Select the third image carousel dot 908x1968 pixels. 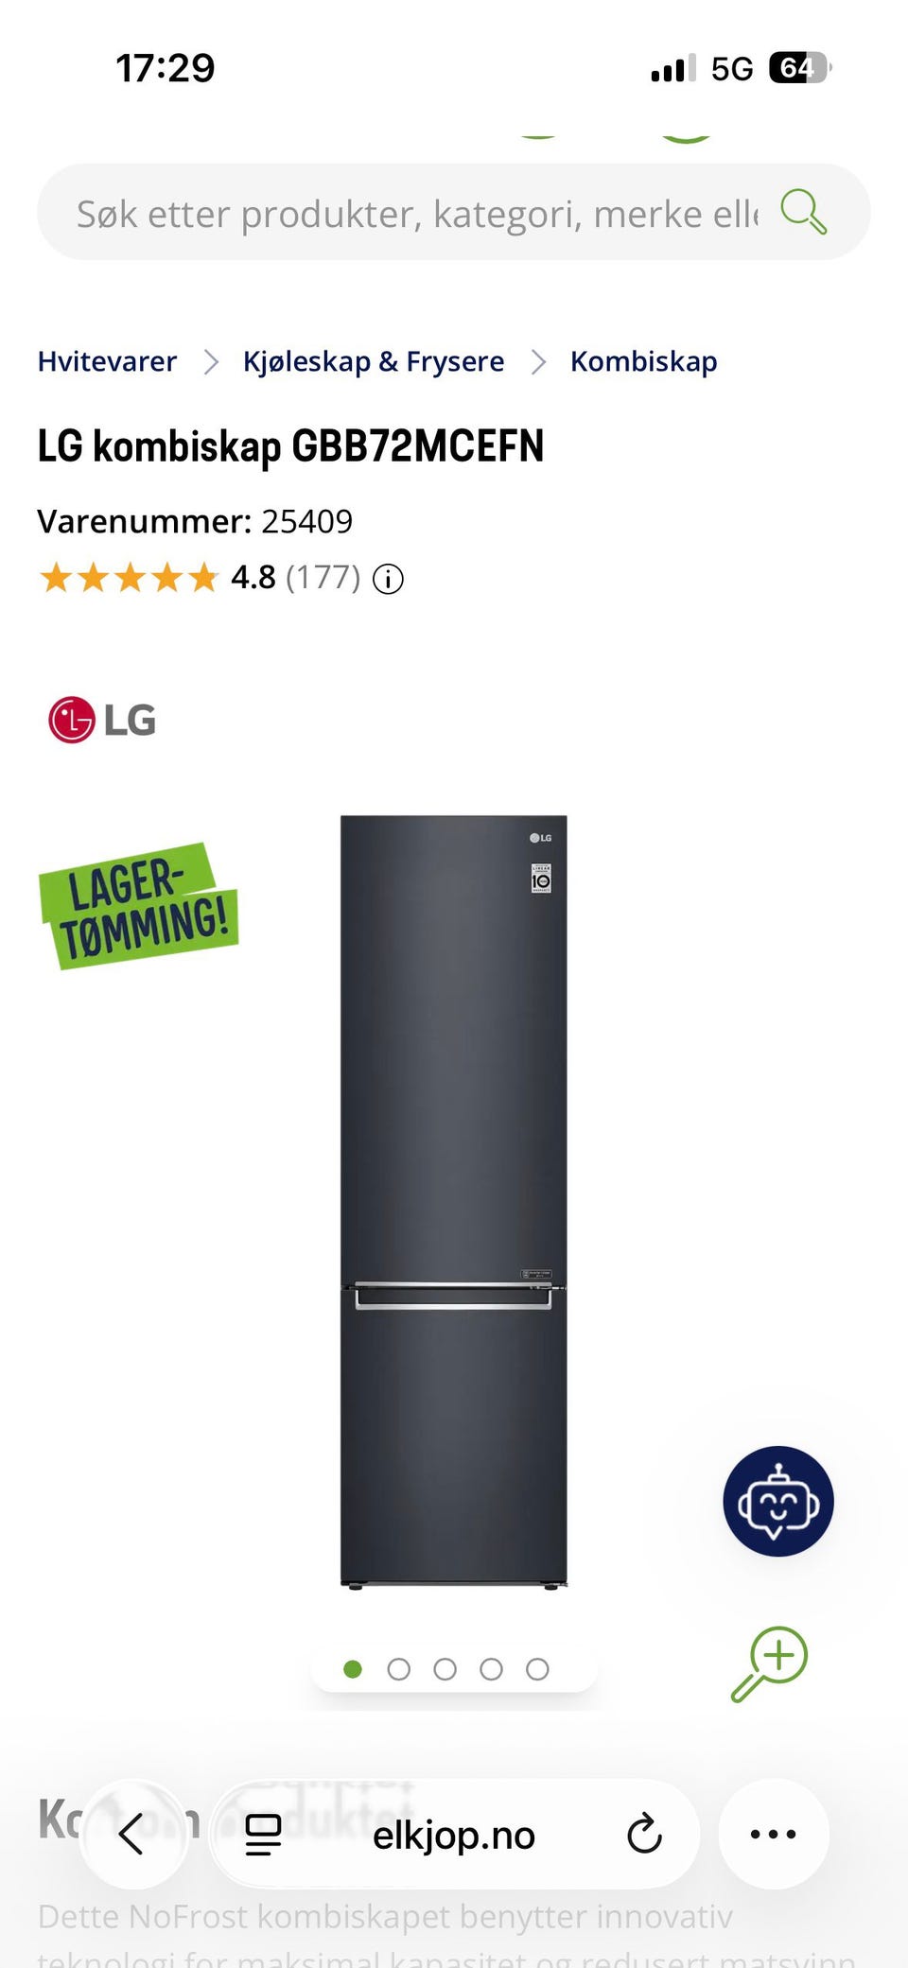(445, 1669)
